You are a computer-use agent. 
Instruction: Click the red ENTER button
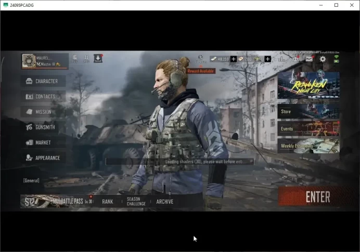(318, 197)
